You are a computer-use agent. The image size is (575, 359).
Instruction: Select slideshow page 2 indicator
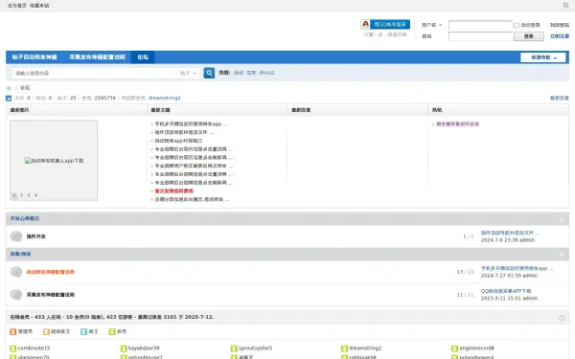(x=21, y=195)
